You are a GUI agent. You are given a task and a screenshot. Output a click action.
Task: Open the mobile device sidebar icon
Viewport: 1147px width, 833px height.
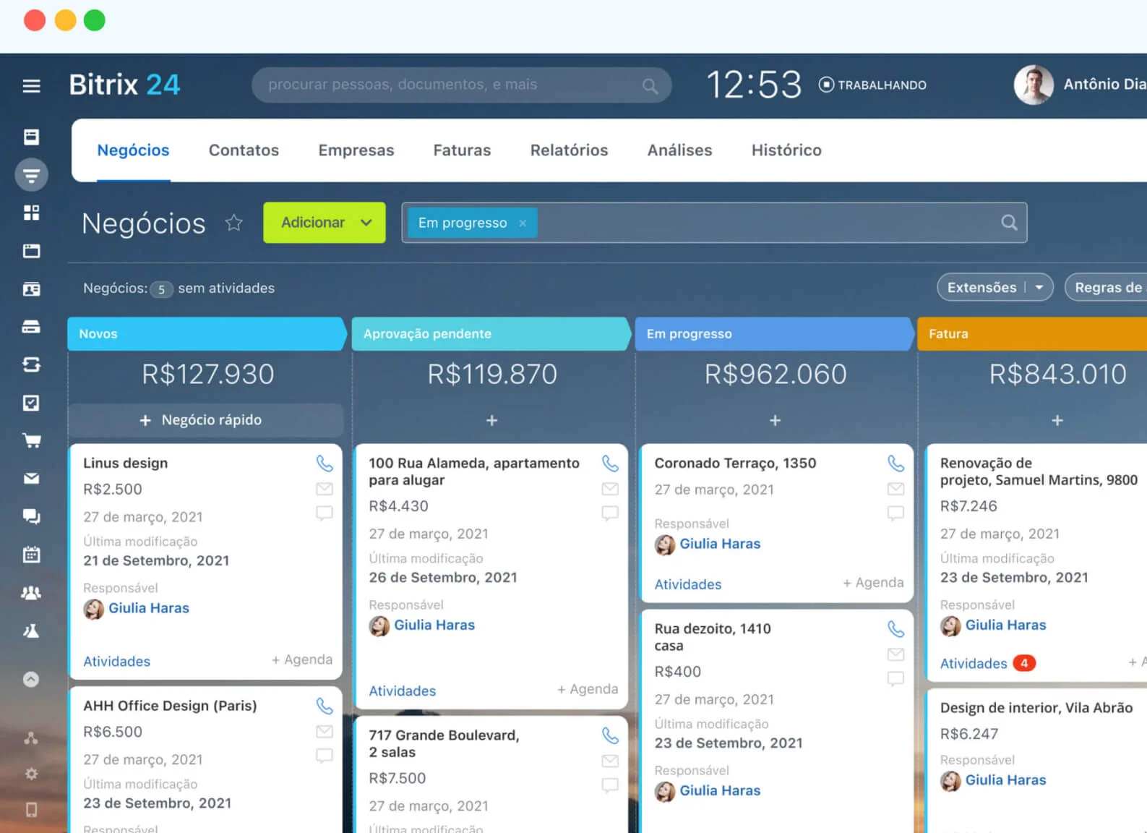[x=31, y=809]
